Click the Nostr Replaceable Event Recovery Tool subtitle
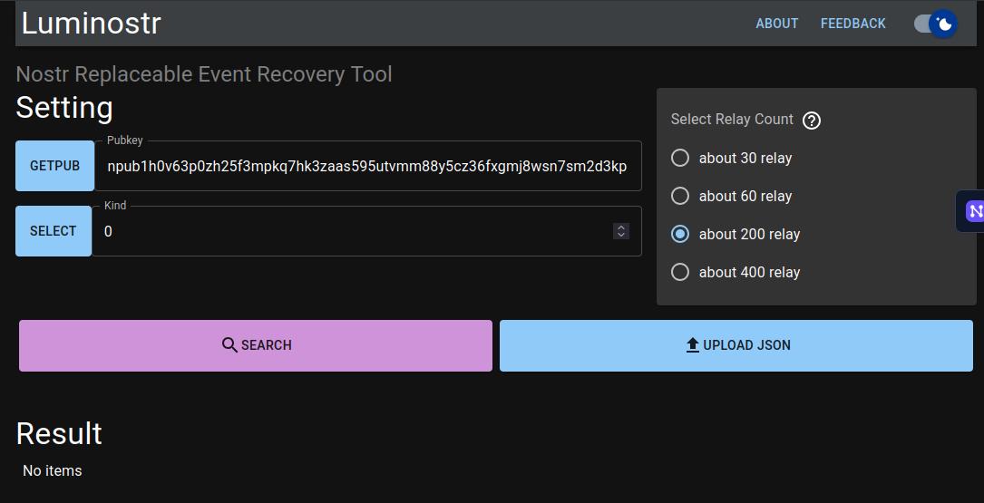Image resolution: width=984 pixels, height=503 pixels. (204, 74)
